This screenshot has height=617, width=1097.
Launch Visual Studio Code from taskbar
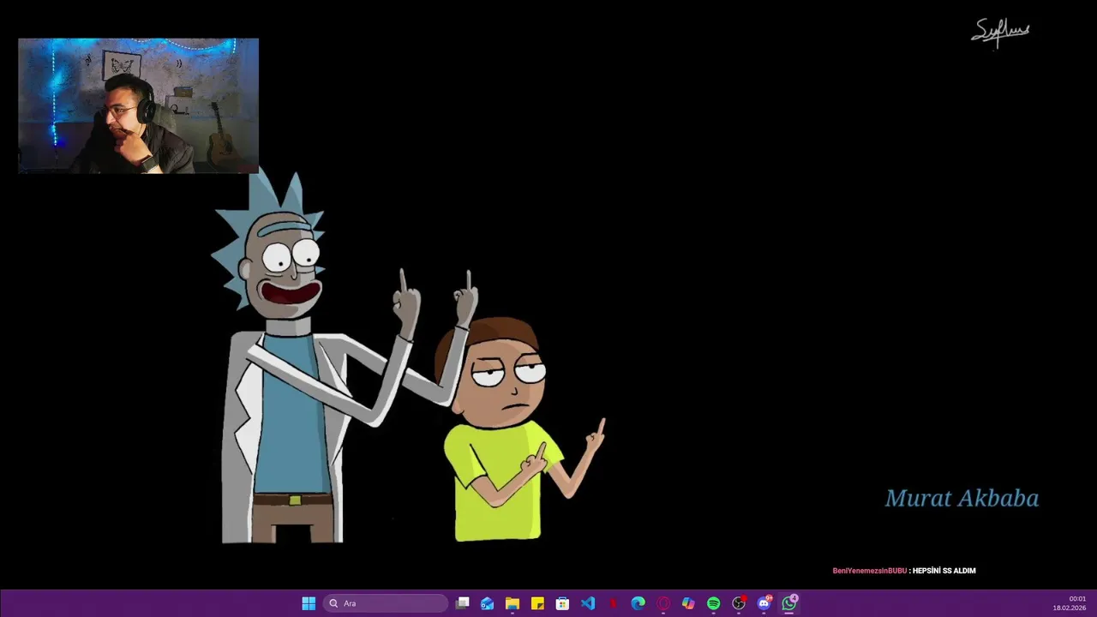click(588, 603)
